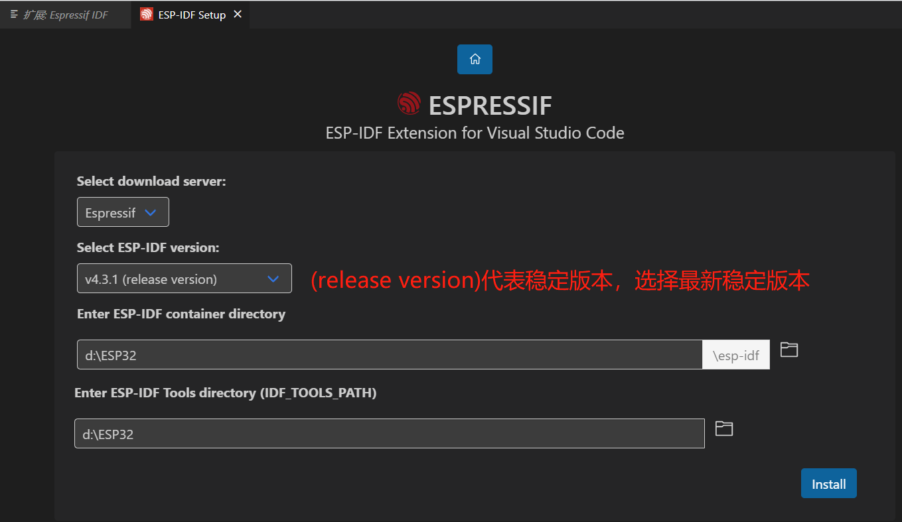Click the ESP-IDF Extension for Visual Studio Code subtitle

(x=475, y=133)
